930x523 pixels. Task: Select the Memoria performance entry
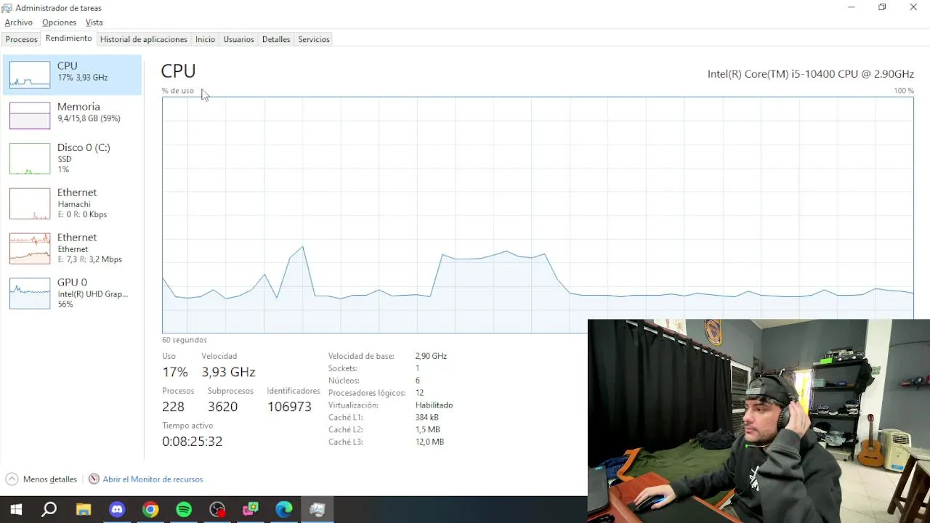72,115
